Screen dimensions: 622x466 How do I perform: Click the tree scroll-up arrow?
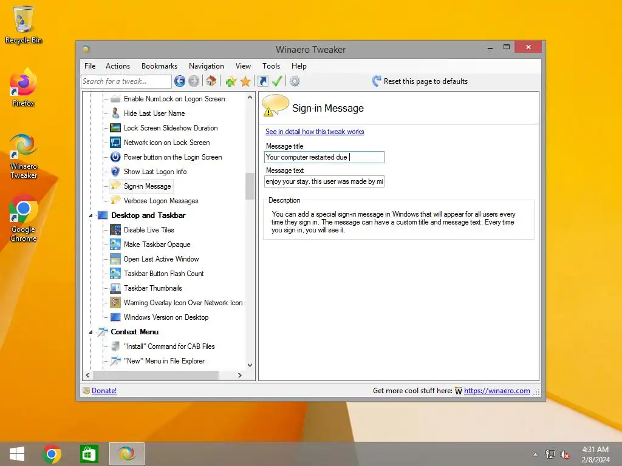(250, 97)
